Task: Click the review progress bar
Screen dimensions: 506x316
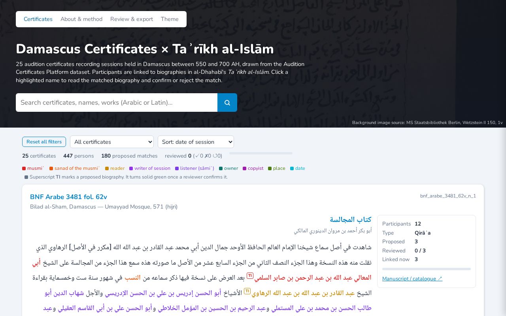Action: pos(261,153)
